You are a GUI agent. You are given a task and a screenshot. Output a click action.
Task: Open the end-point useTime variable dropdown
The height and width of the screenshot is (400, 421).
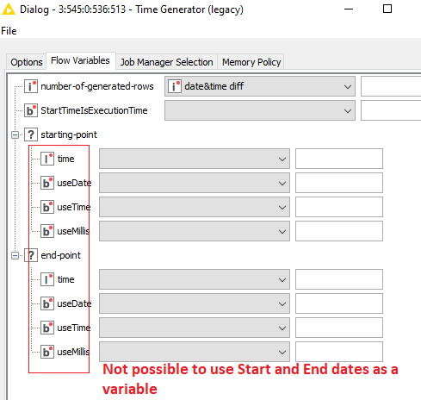(x=195, y=328)
